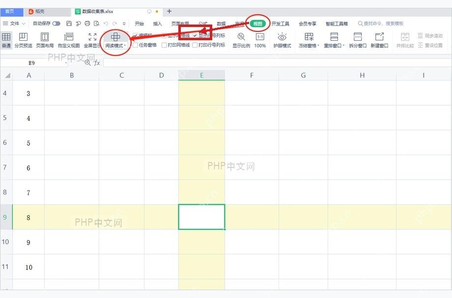
Task: Click cell containing 3 in column A
Action: 28,93
